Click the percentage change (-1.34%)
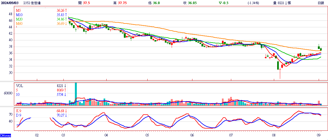This screenshot has height=140, width=328. click(253, 3)
